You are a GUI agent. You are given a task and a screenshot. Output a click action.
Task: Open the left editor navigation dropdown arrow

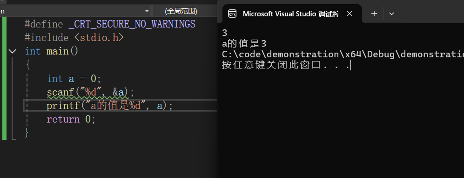(147, 11)
